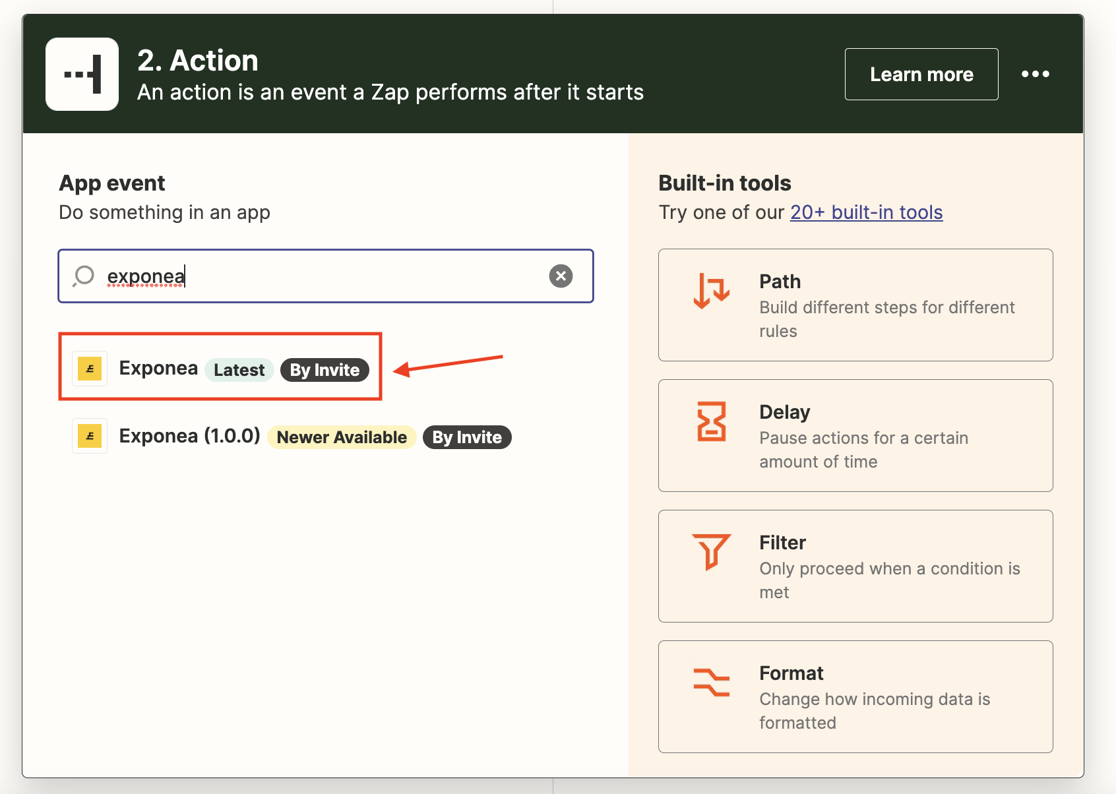1116x794 pixels.
Task: Click the Exponea Latest yellow app icon
Action: 90,368
